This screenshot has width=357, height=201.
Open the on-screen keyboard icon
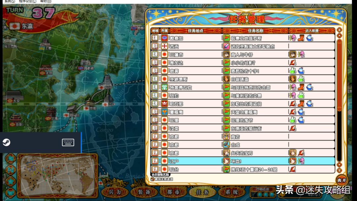click(x=68, y=142)
